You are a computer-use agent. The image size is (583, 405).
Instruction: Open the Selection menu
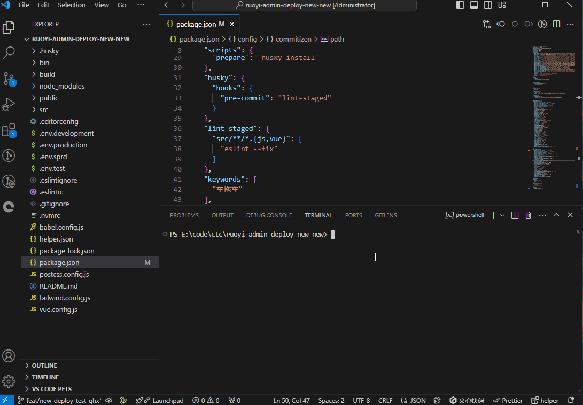coord(72,5)
